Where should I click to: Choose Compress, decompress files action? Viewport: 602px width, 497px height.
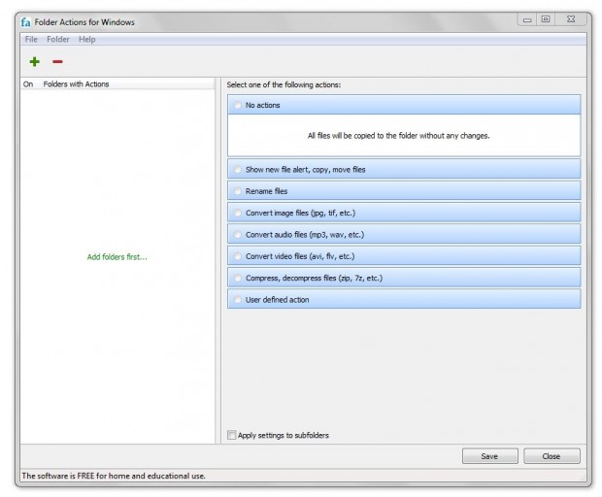coord(238,278)
